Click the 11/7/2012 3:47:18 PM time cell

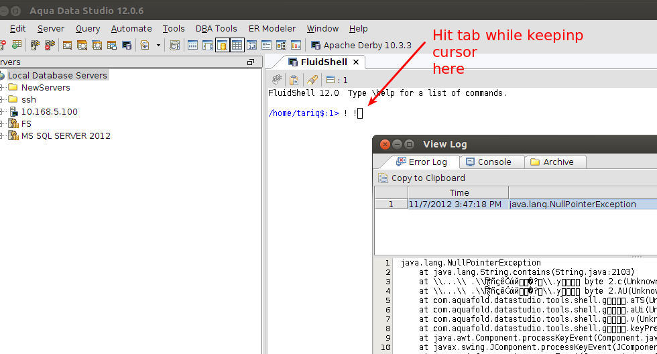tap(459, 204)
